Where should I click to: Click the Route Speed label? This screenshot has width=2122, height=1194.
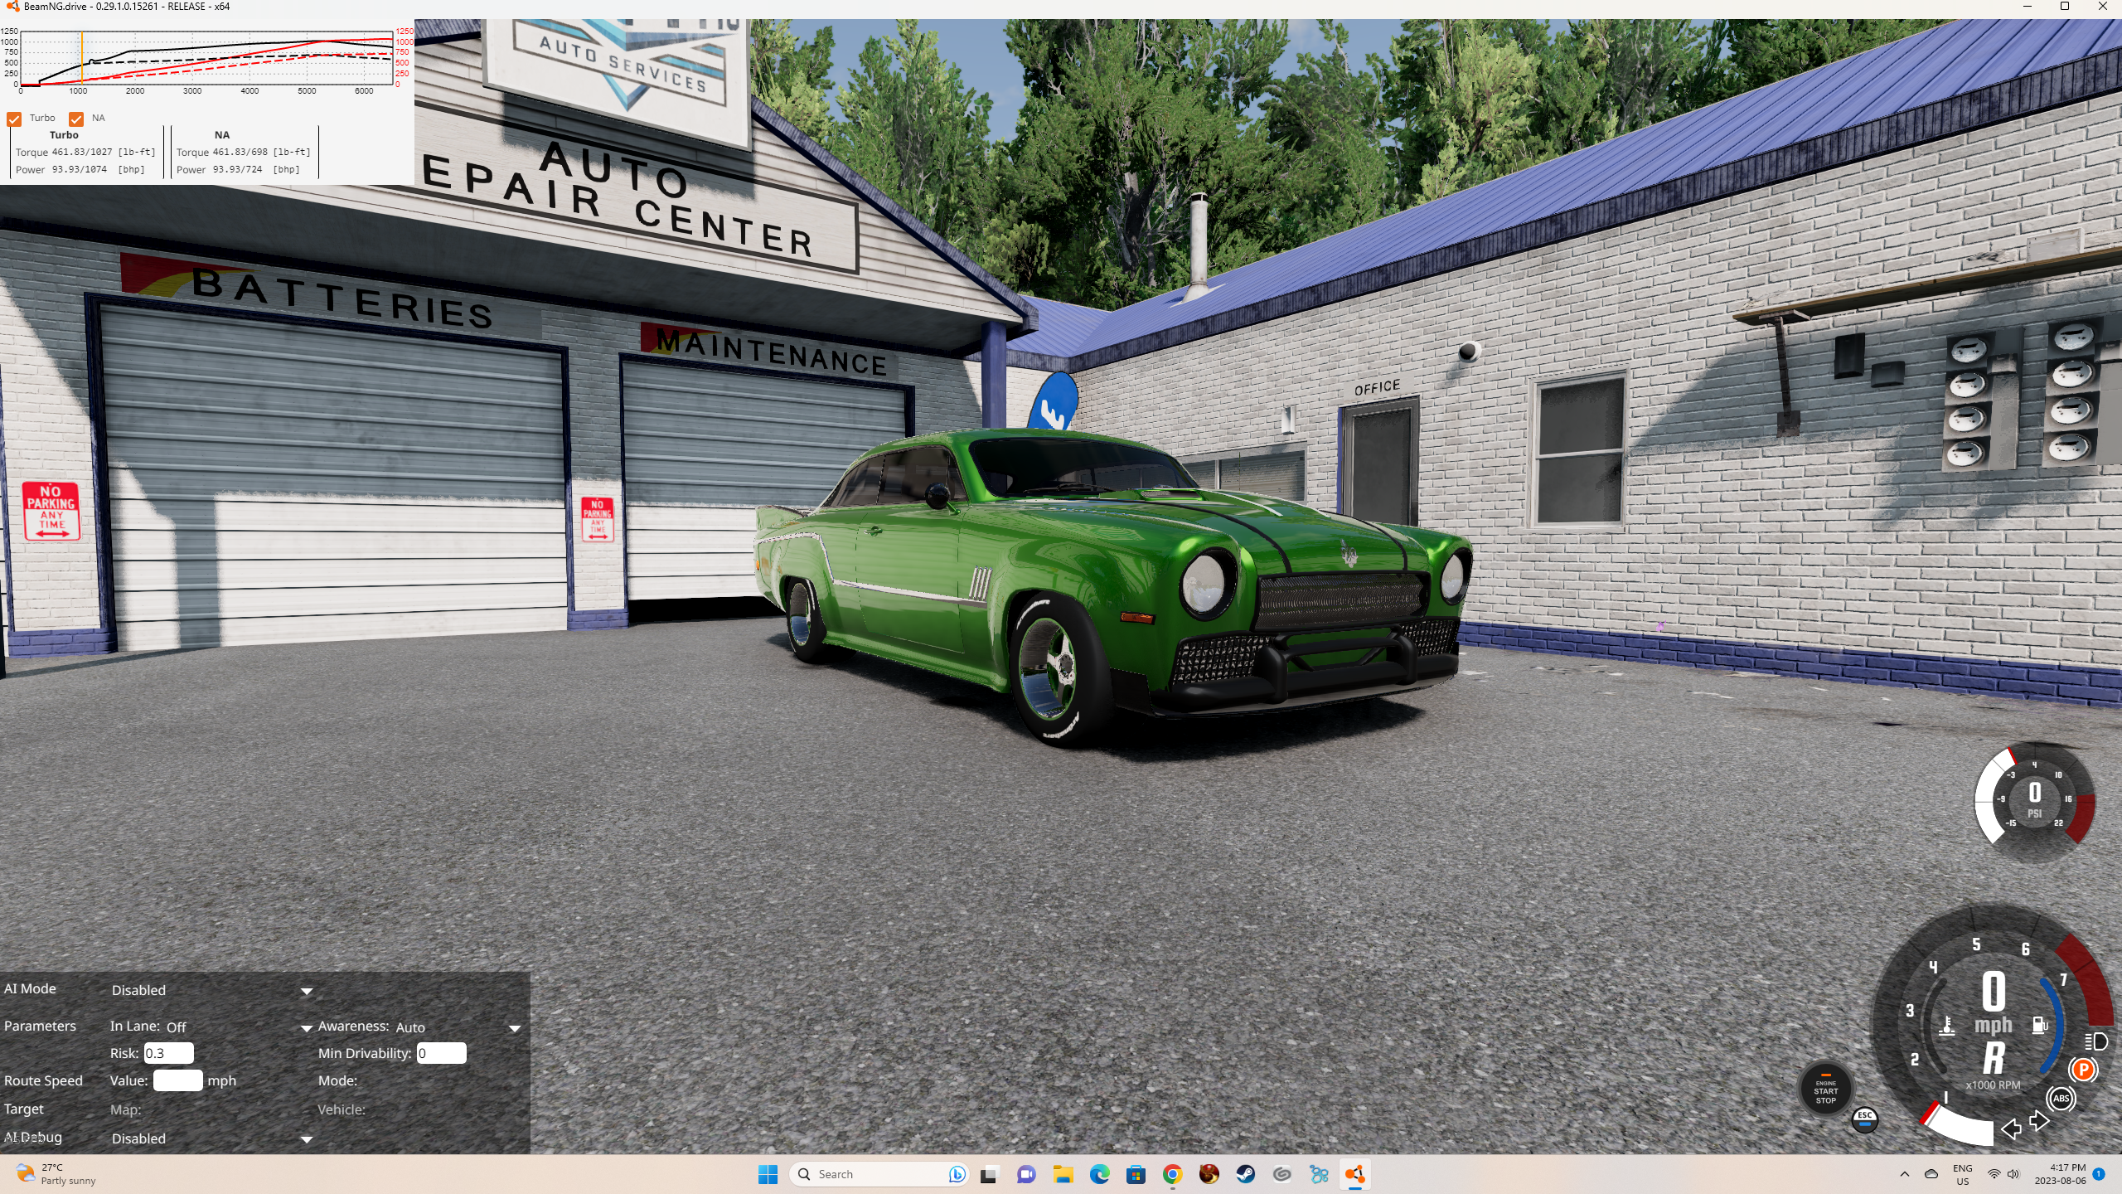click(43, 1080)
